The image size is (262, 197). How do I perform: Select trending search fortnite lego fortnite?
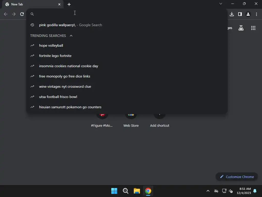[x=127, y=56]
